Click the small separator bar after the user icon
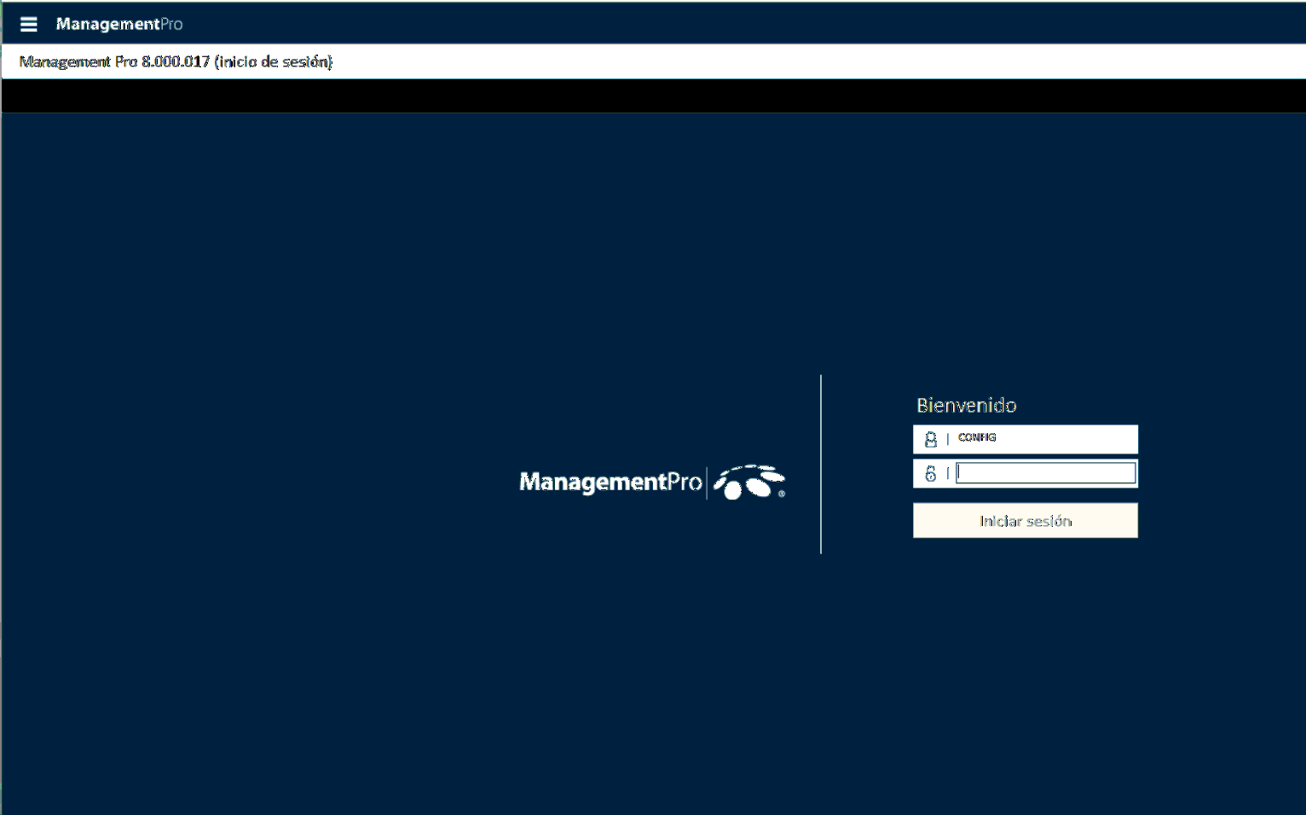Viewport: 1306px width, 815px height. tap(947, 439)
